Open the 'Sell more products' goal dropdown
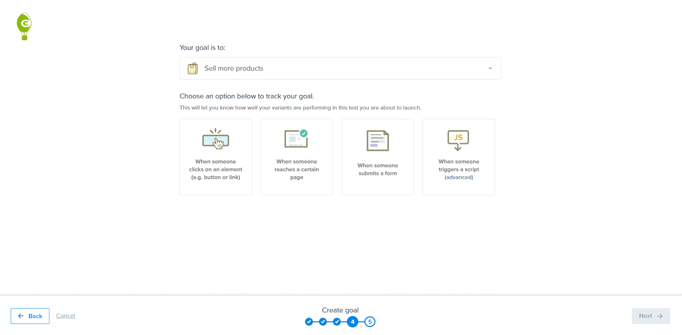Screen dimensions: 682x335 tap(340, 69)
